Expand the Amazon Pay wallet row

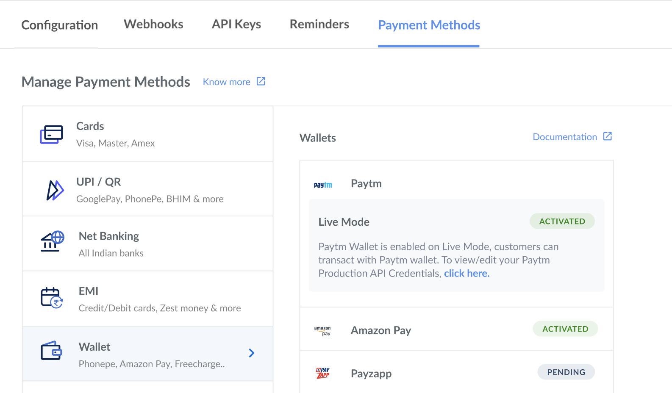456,329
